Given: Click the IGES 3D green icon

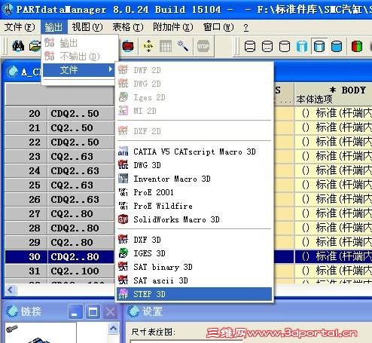Looking at the screenshot, I should coord(123,253).
